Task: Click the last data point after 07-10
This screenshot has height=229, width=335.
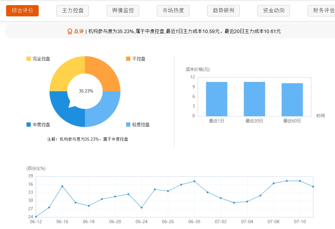Action: click(x=313, y=187)
